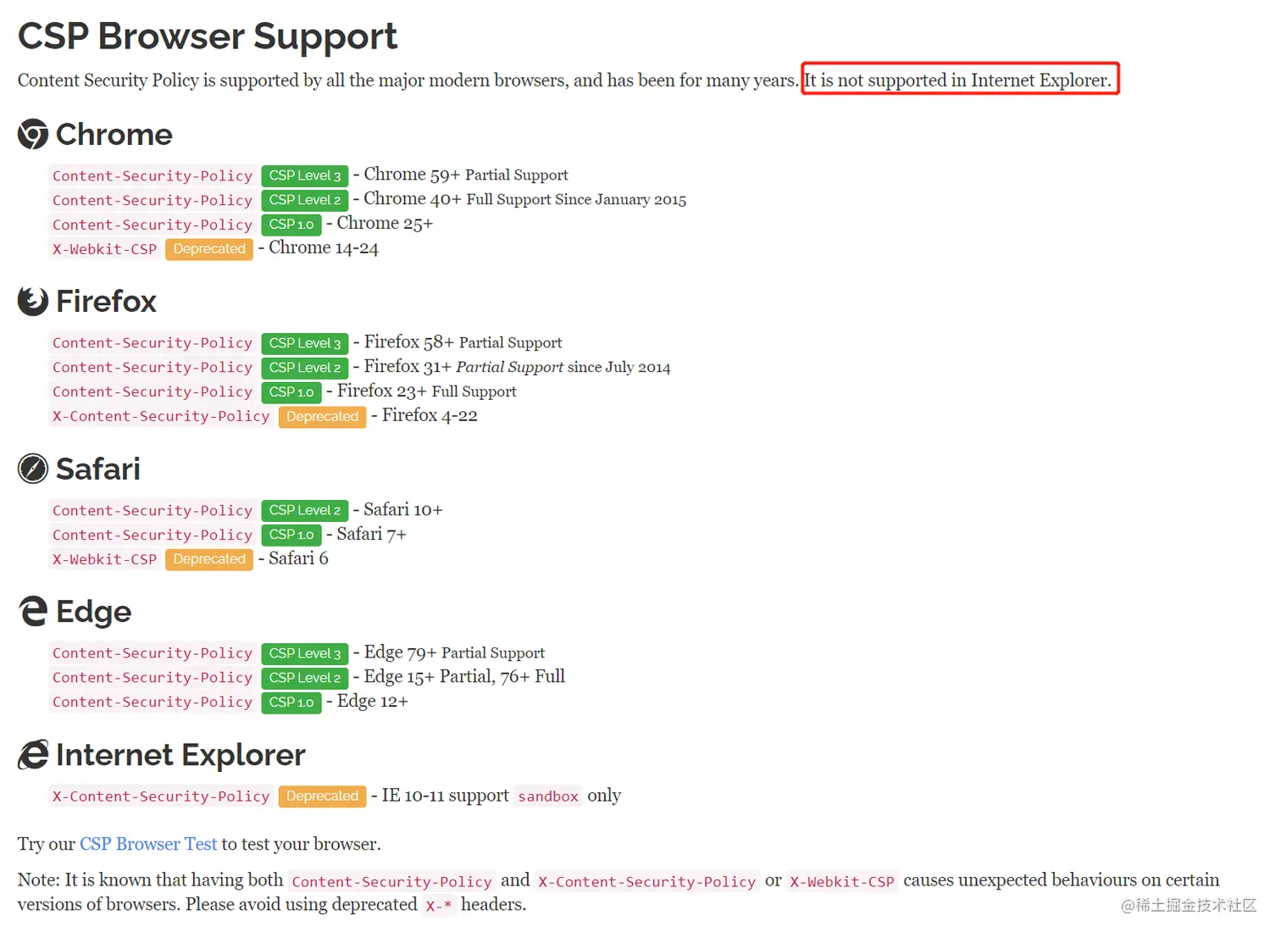Click CSP Level 2 badge for Edge 15+
Image resolution: width=1281 pixels, height=938 pixels.
click(305, 678)
